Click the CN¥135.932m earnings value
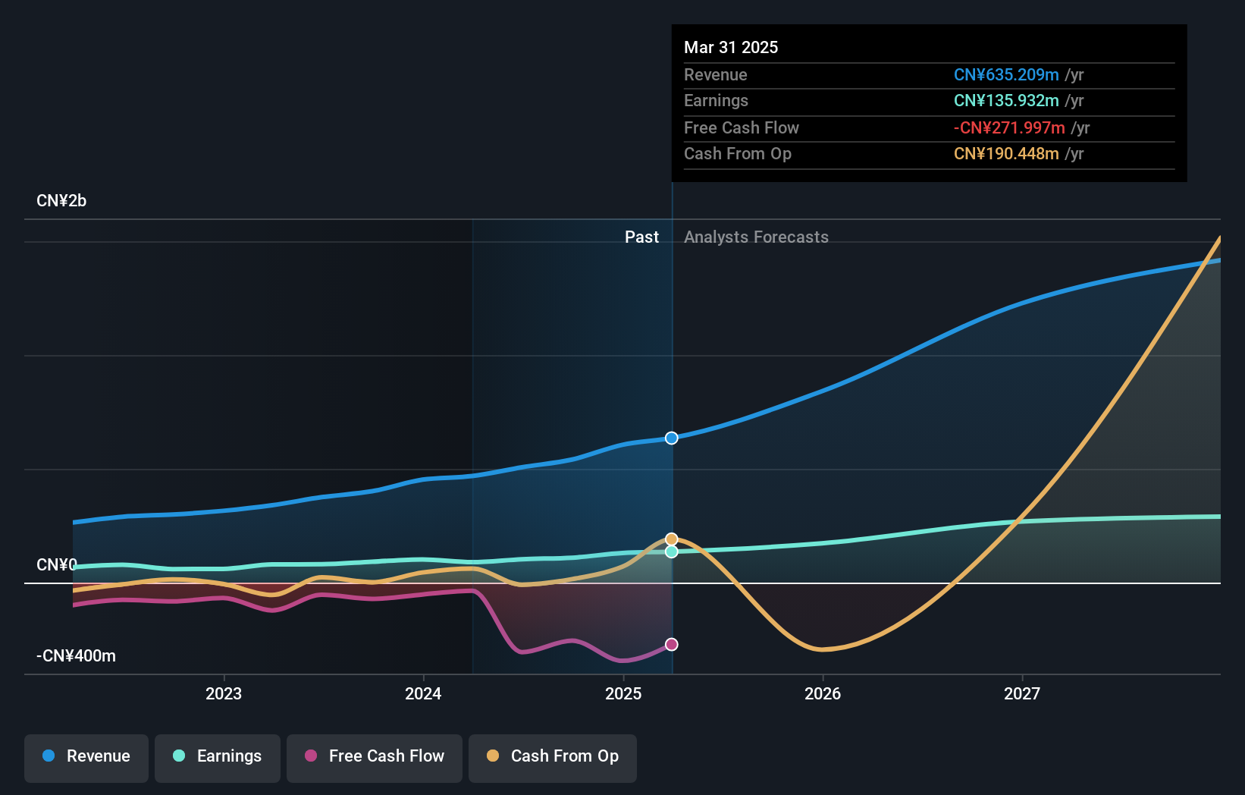This screenshot has height=795, width=1245. click(1006, 101)
